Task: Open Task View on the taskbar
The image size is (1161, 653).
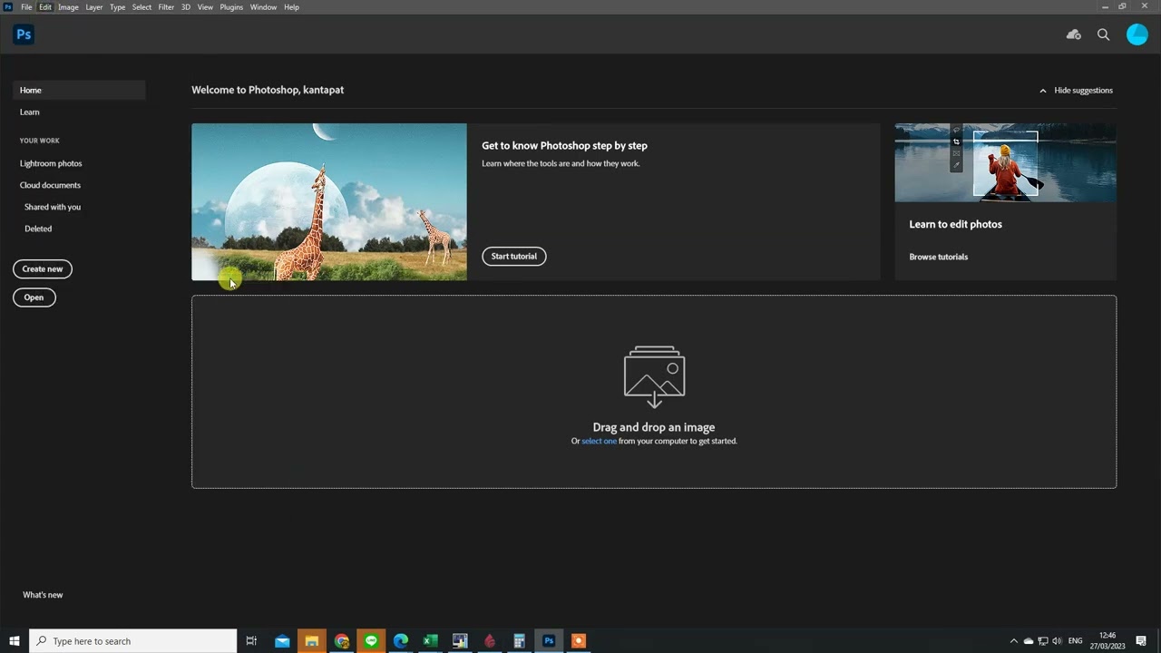Action: point(251,641)
